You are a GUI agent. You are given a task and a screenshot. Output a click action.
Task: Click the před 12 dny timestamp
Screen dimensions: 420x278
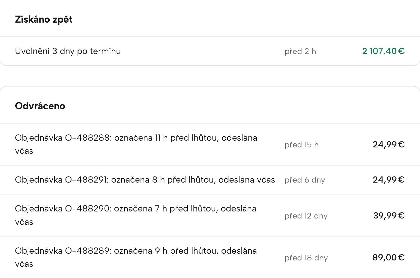306,216
